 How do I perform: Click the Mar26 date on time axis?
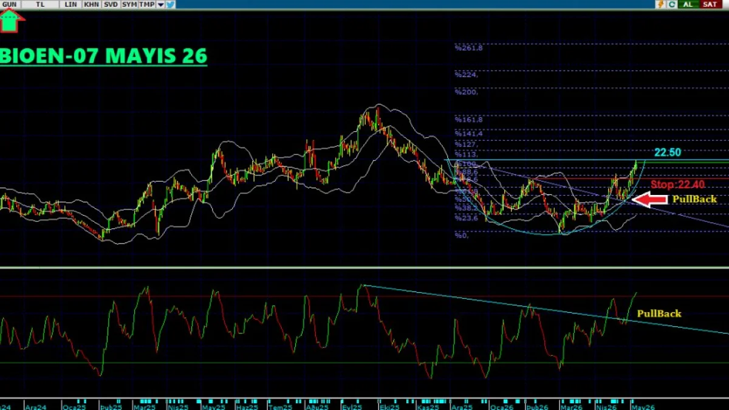tap(571, 406)
